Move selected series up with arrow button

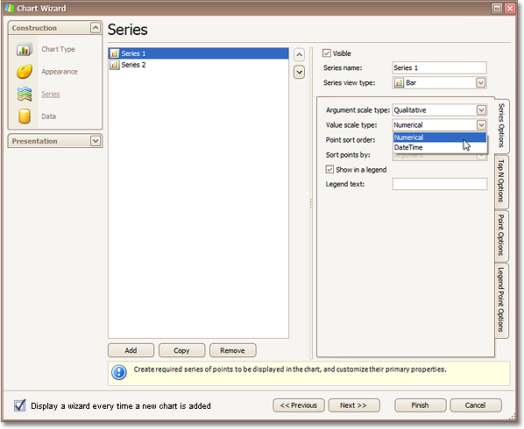[x=299, y=55]
